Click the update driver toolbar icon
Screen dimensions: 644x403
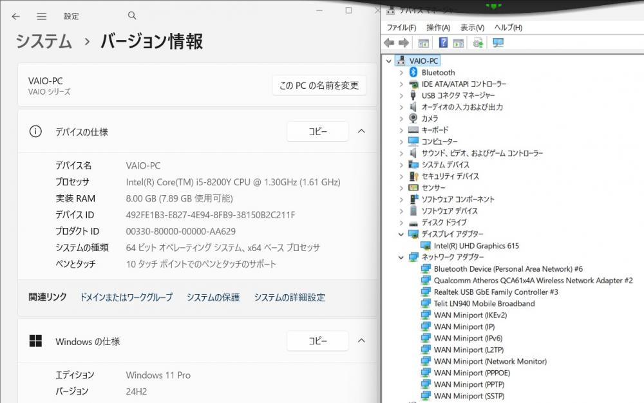[478, 42]
